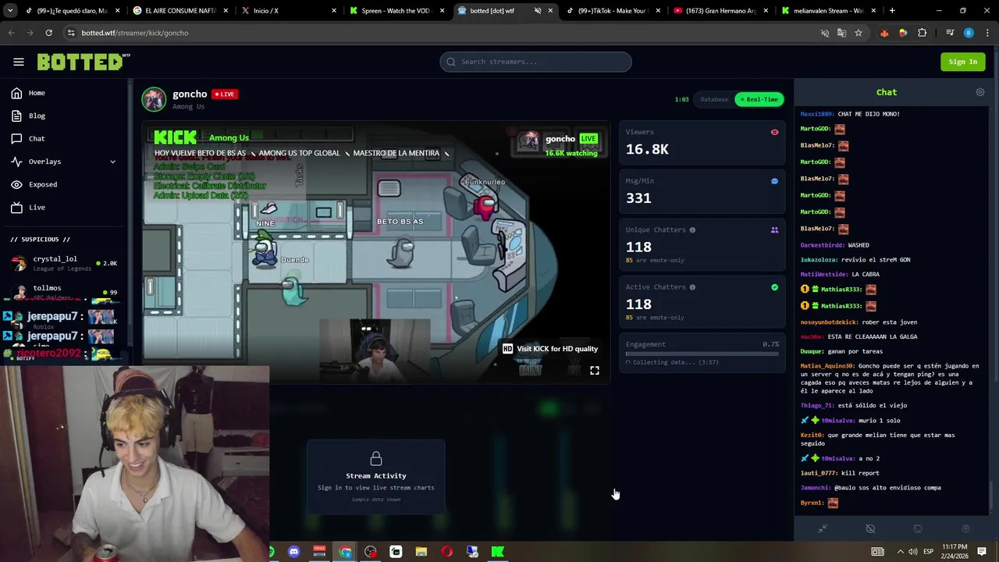The height and width of the screenshot is (562, 999).
Task: Open the Windows notifications center
Action: click(982, 552)
